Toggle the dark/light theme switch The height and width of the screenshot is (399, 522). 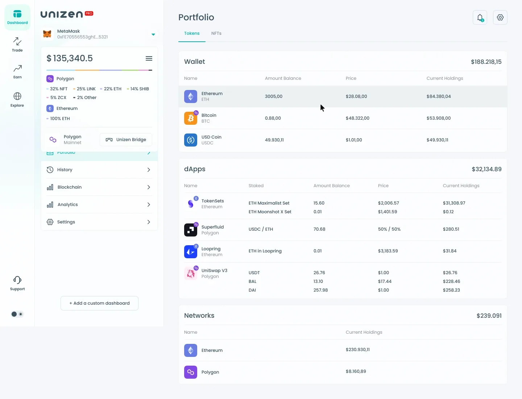tap(17, 314)
